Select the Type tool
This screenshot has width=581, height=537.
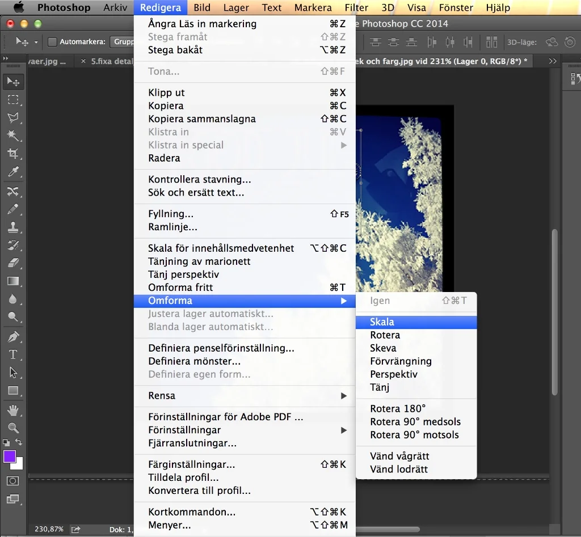click(14, 354)
